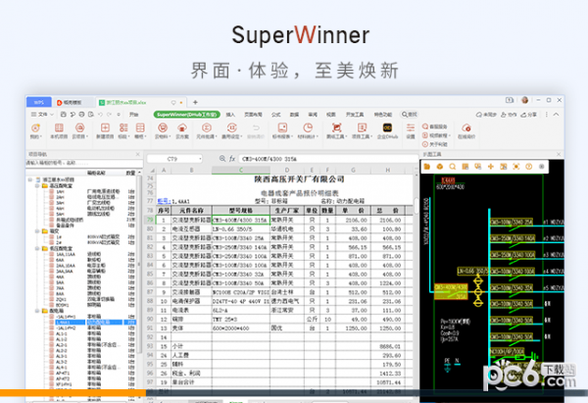Click the save icon in quick access toolbar
Viewport: 588px width, 403px height.
tap(64, 114)
